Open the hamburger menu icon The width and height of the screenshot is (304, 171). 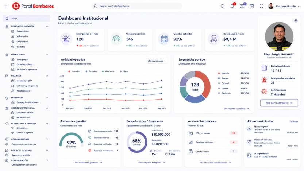[x=6, y=6]
